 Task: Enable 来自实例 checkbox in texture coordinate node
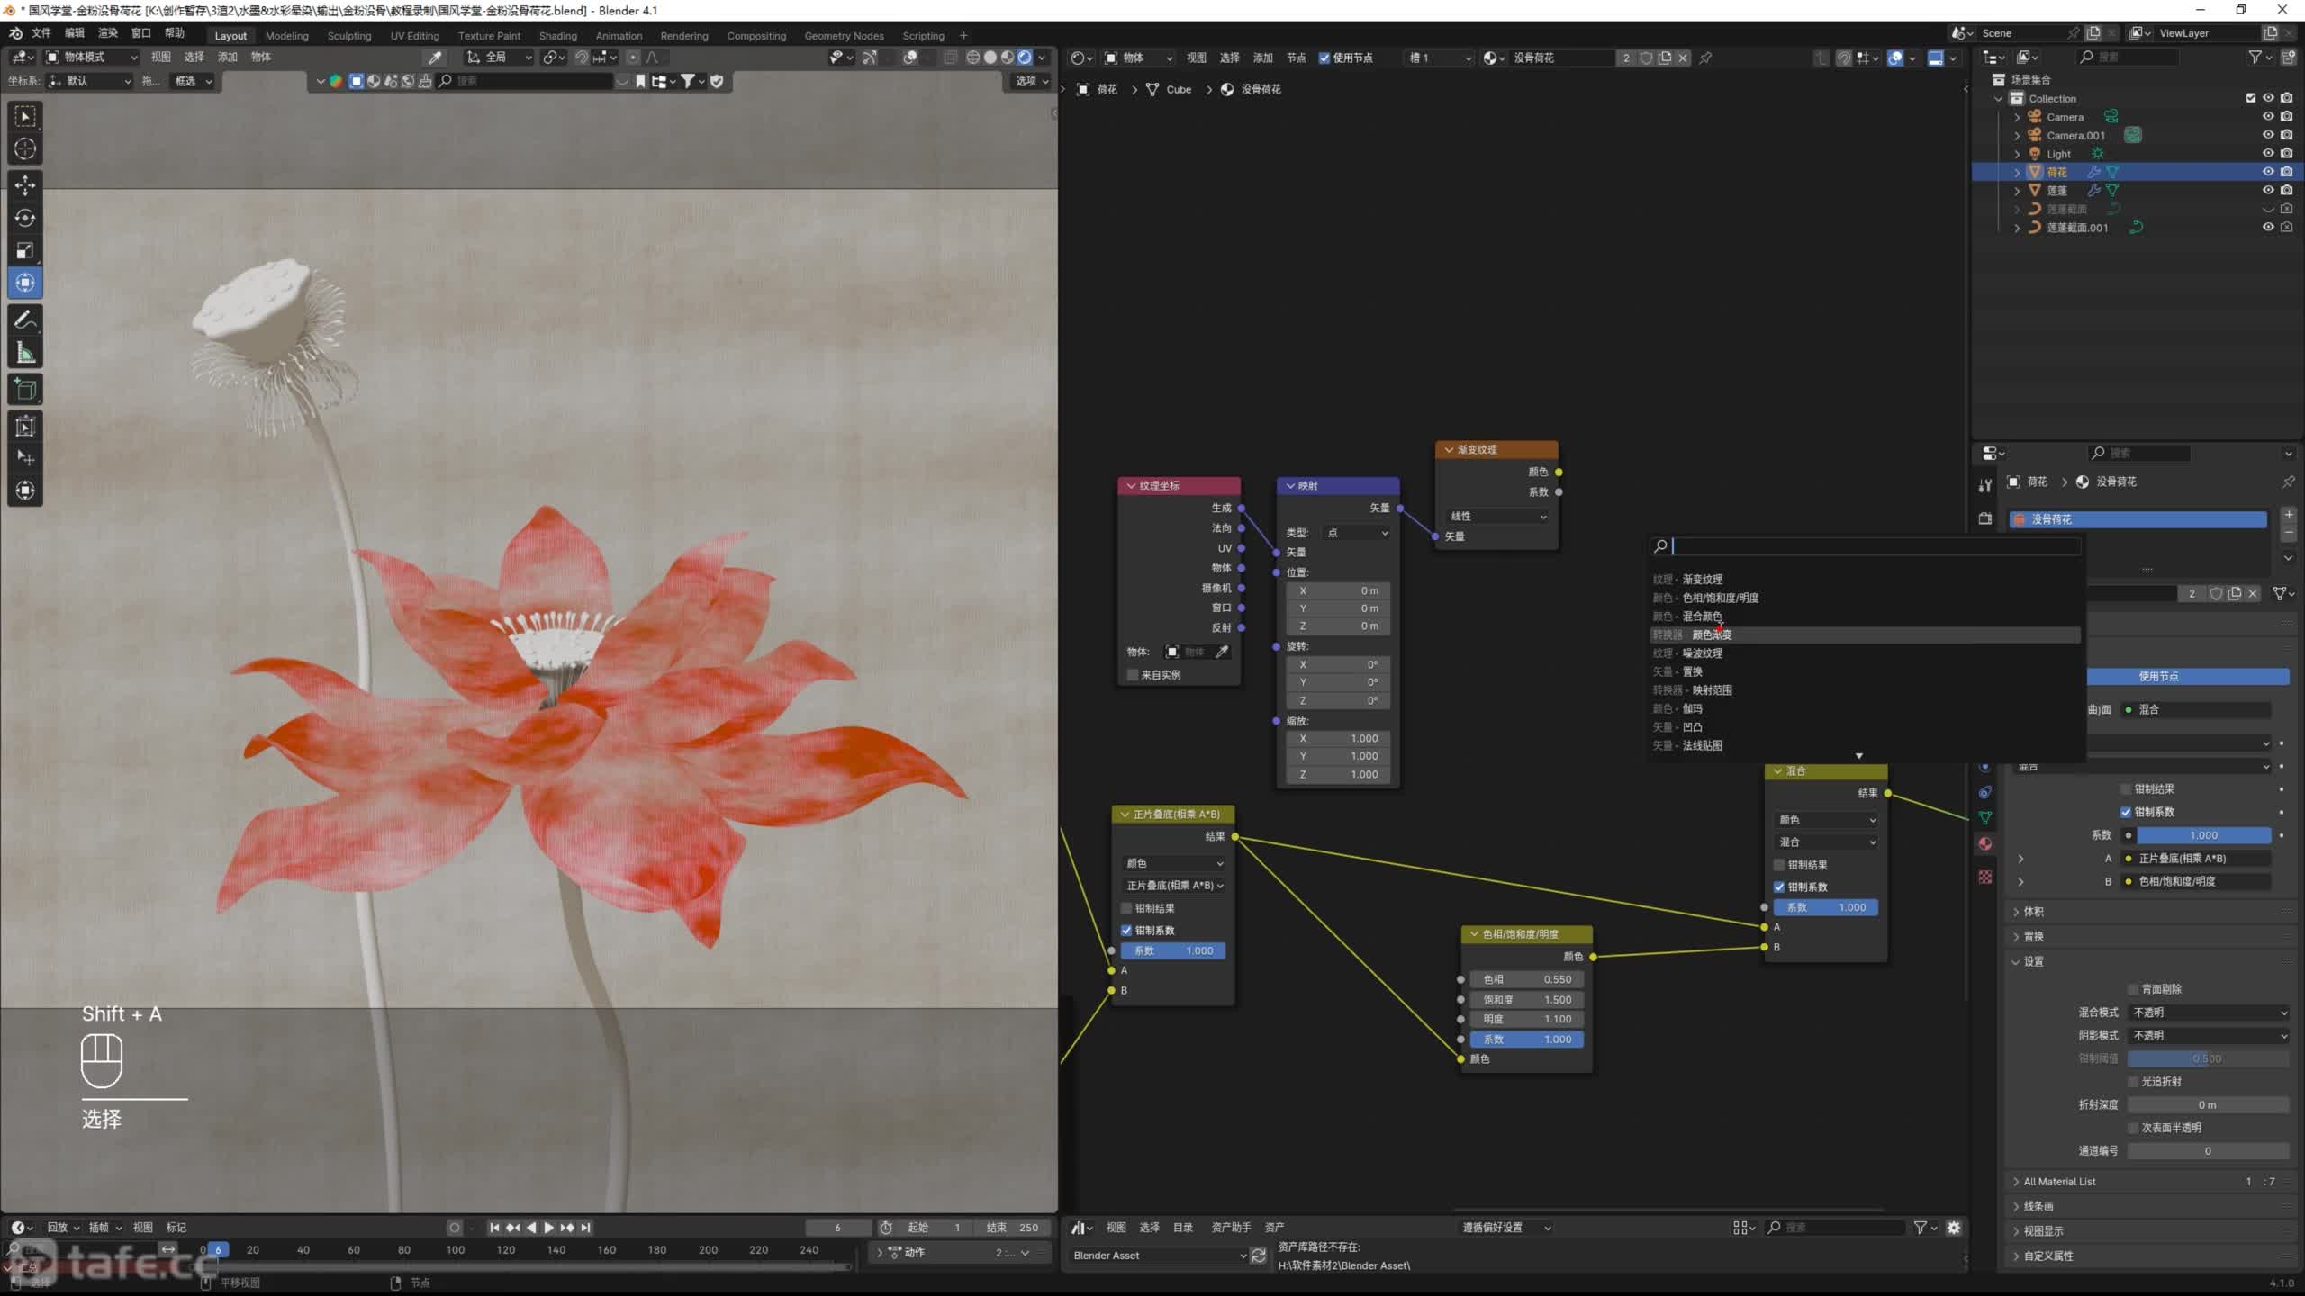click(1133, 674)
